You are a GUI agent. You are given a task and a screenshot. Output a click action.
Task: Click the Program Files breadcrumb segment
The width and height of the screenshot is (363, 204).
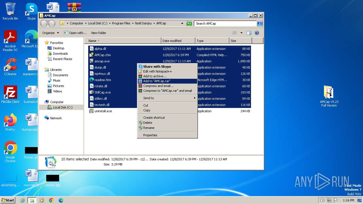coord(121,24)
